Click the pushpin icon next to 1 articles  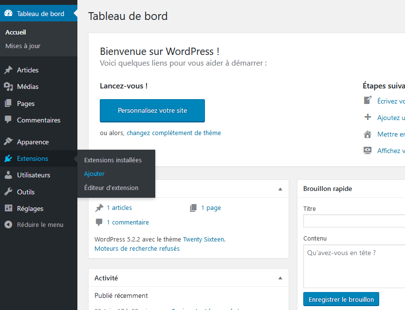pyautogui.click(x=99, y=208)
